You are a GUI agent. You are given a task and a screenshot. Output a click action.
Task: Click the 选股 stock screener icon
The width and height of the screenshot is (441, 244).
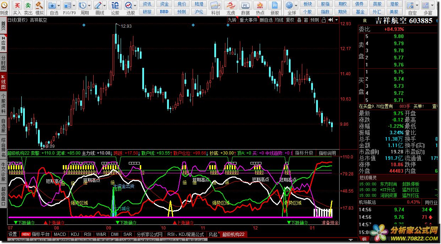(128, 5)
